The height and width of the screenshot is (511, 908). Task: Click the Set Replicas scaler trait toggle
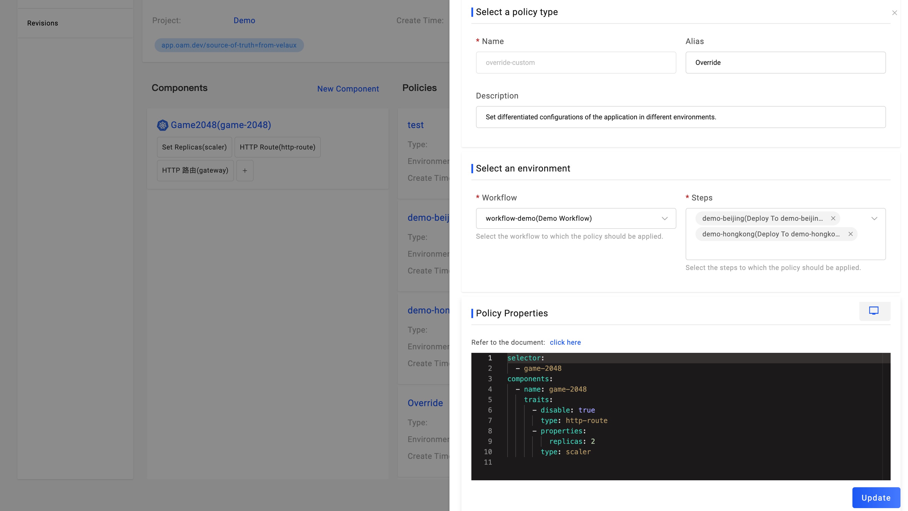click(194, 147)
